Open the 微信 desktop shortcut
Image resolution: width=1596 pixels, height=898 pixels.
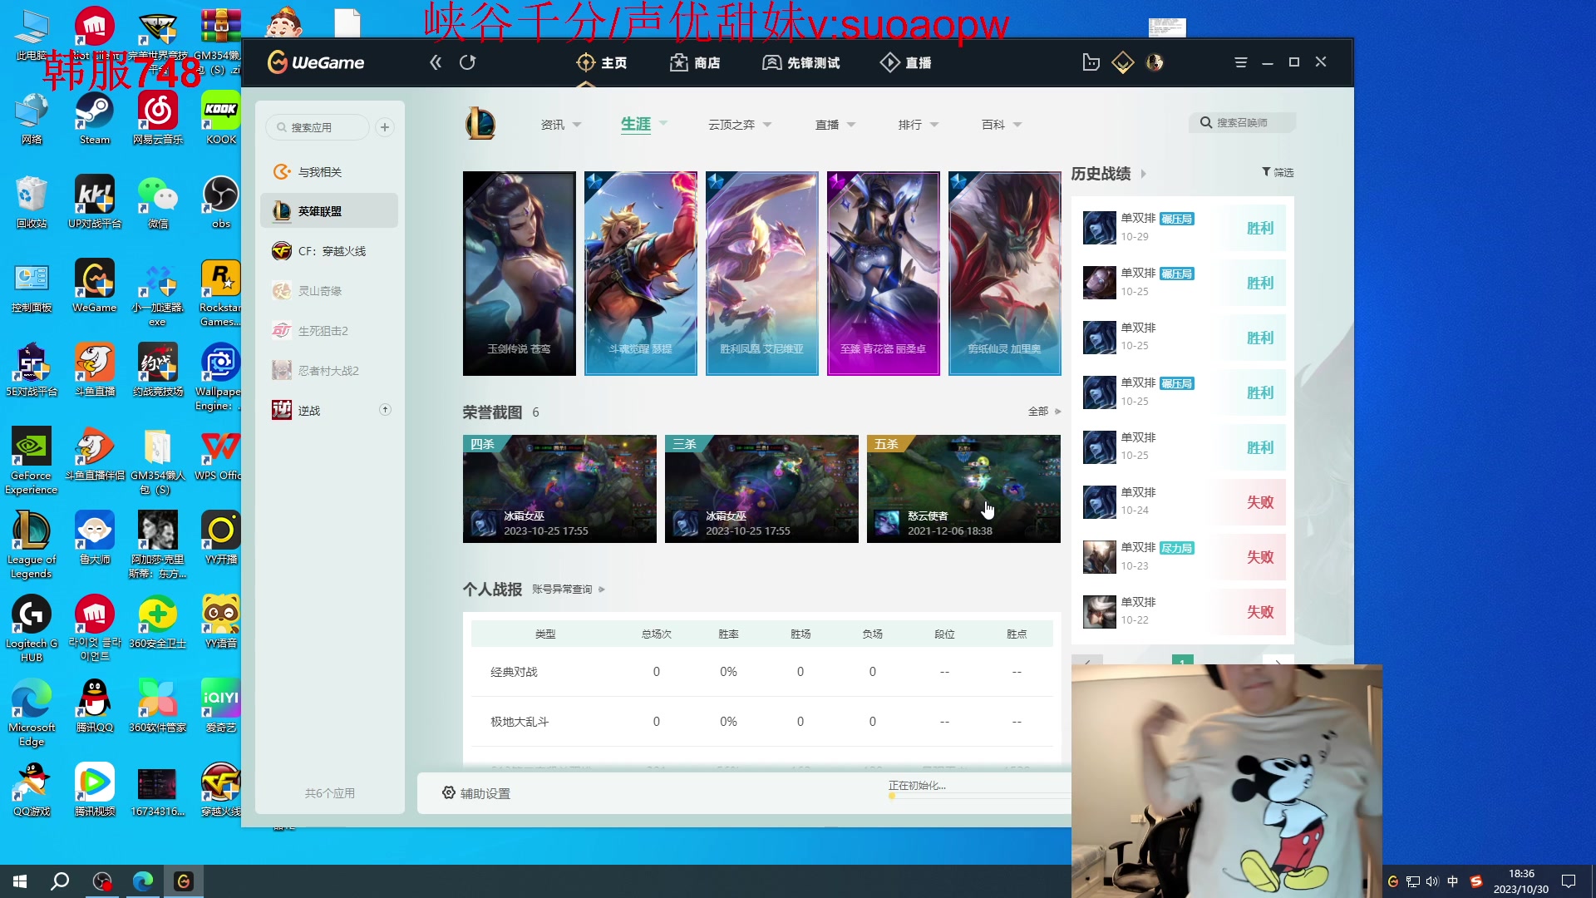click(x=158, y=201)
